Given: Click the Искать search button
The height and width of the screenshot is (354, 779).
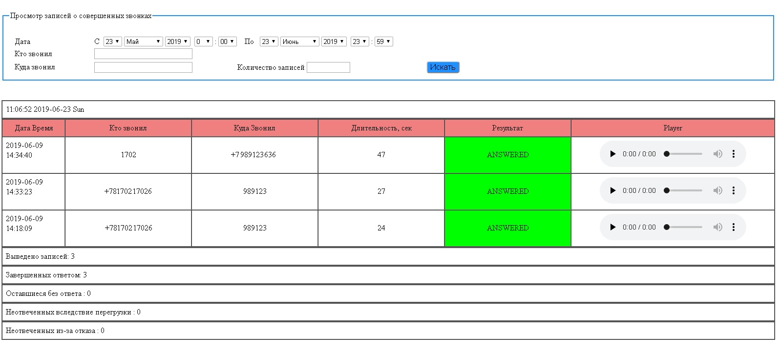Looking at the screenshot, I should [x=443, y=67].
